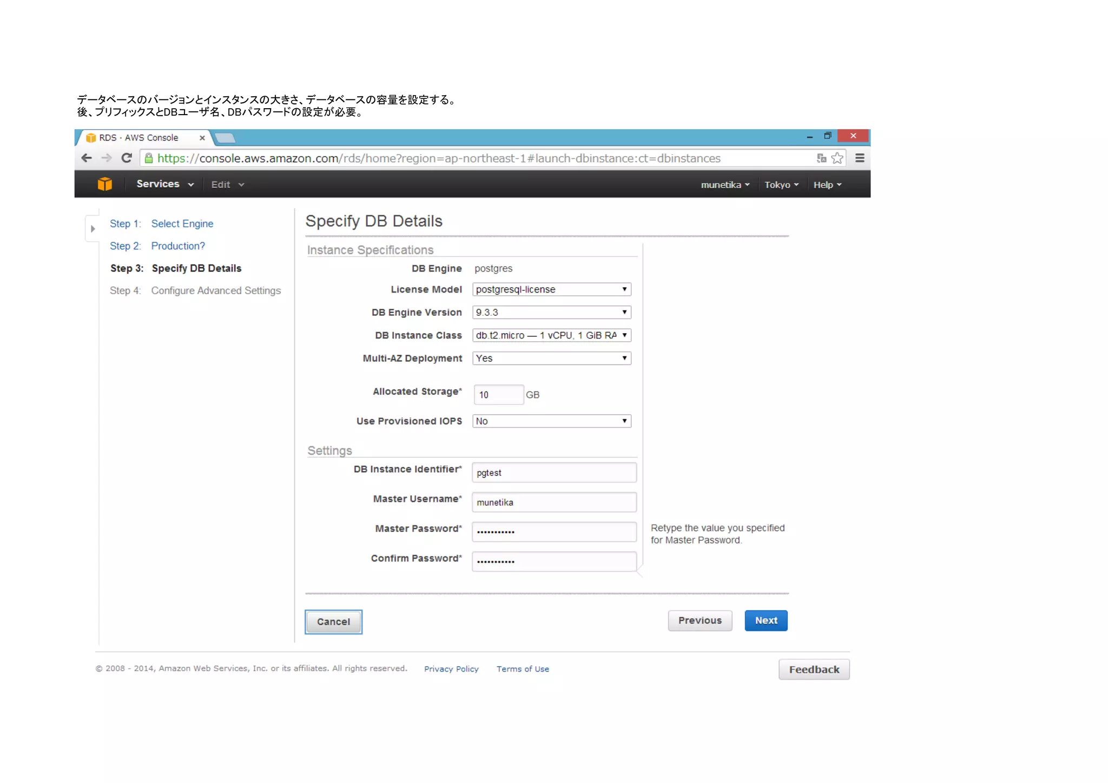
Task: Open the License Model dropdown
Action: click(551, 289)
